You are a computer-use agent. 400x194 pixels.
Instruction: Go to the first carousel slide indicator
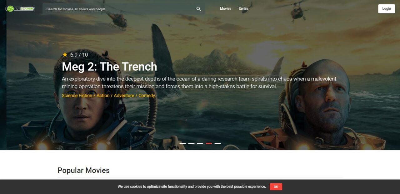point(183,143)
